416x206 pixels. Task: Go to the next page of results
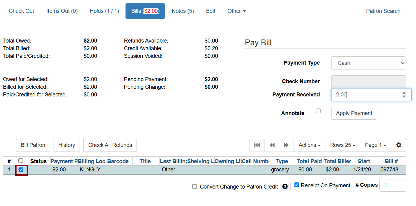286,145
